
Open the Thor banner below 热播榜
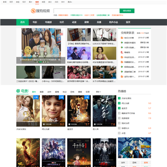[x=135, y=148]
